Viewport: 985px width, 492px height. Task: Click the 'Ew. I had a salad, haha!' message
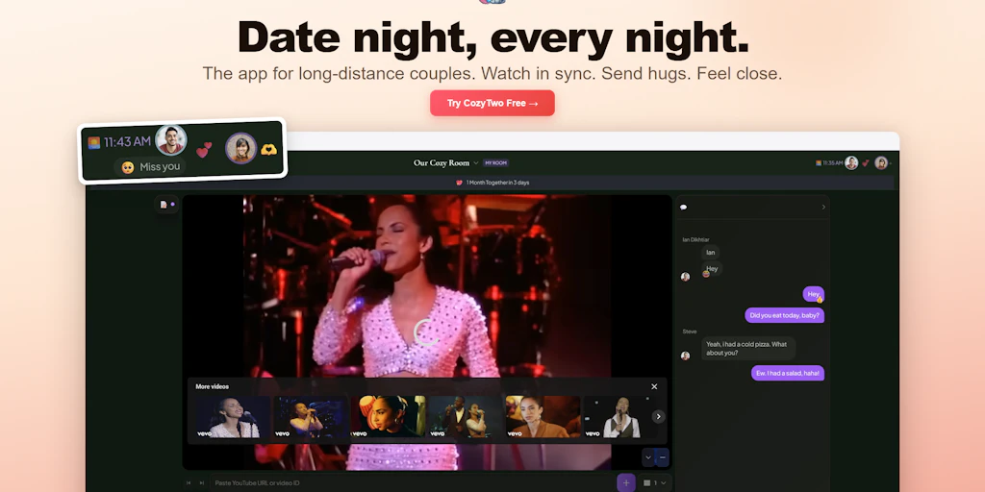pyautogui.click(x=788, y=373)
